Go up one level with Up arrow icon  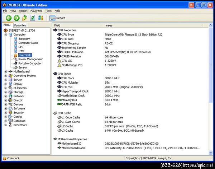pyautogui.click(x=24, y=18)
